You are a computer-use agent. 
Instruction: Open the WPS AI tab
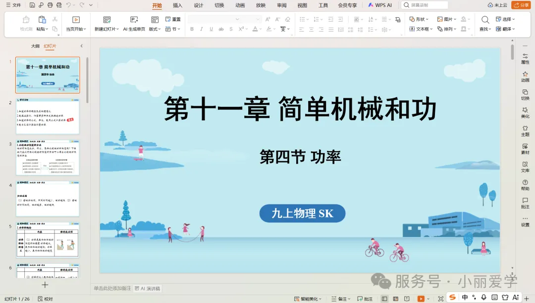click(x=380, y=5)
